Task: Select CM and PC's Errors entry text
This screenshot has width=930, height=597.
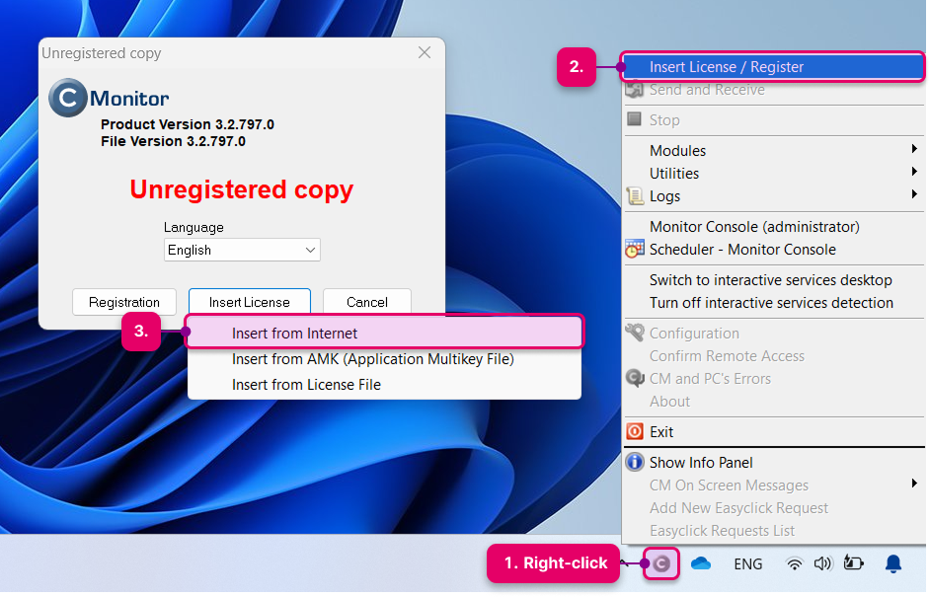Action: 710,378
